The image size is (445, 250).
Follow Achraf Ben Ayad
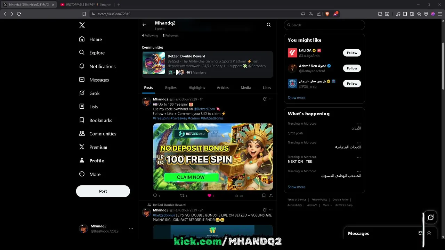(x=352, y=68)
